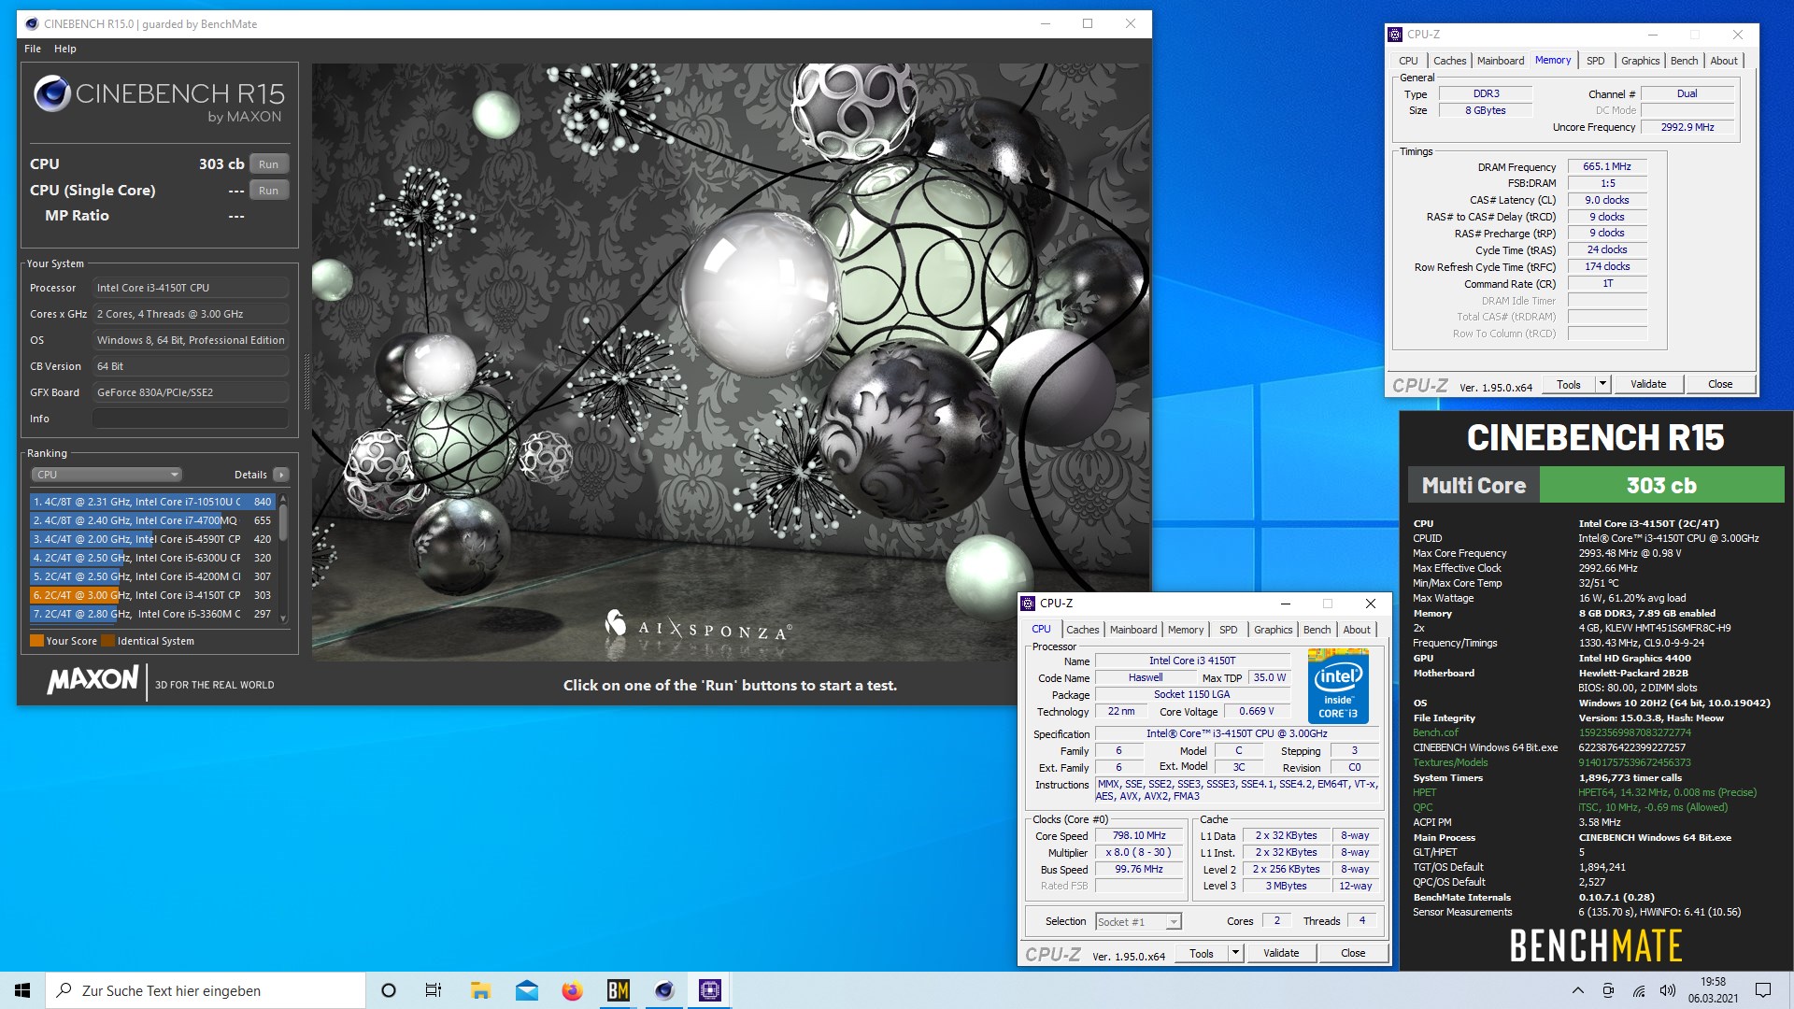The width and height of the screenshot is (1794, 1009).
Task: Open Tools dropdown arrow in lower CPU-Z
Action: pos(1235,953)
